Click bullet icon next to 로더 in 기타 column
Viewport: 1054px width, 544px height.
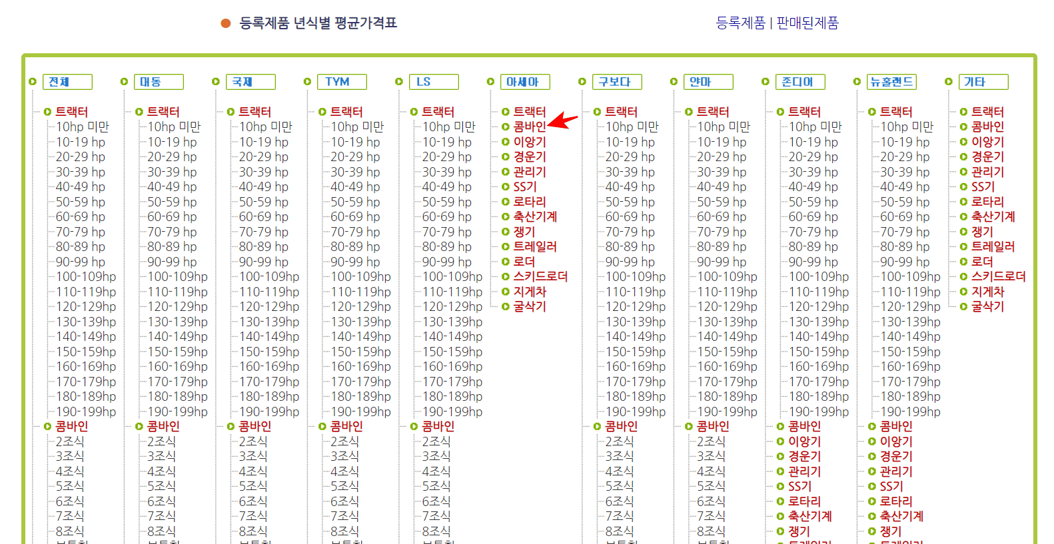click(963, 262)
